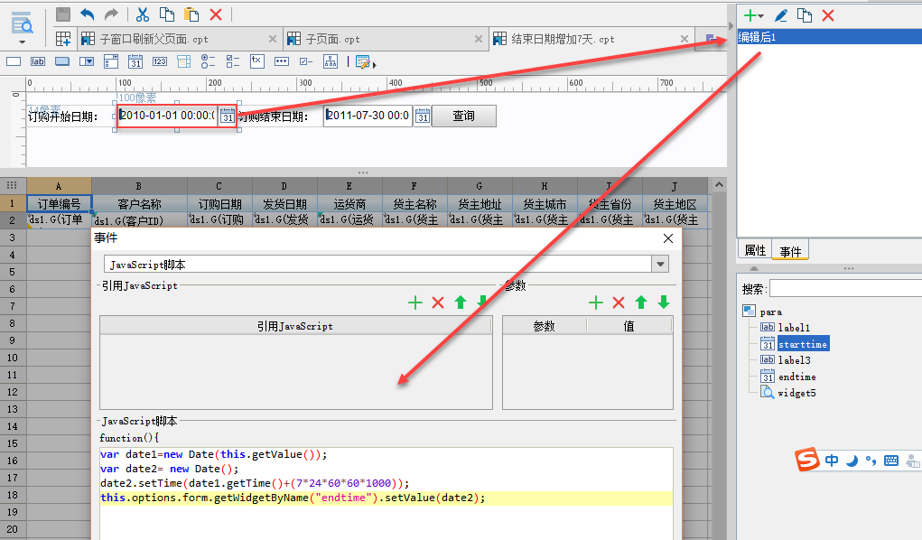This screenshot has height=540, width=922.
Task: Add a referenced JavaScript with the green plus
Action: (x=415, y=303)
